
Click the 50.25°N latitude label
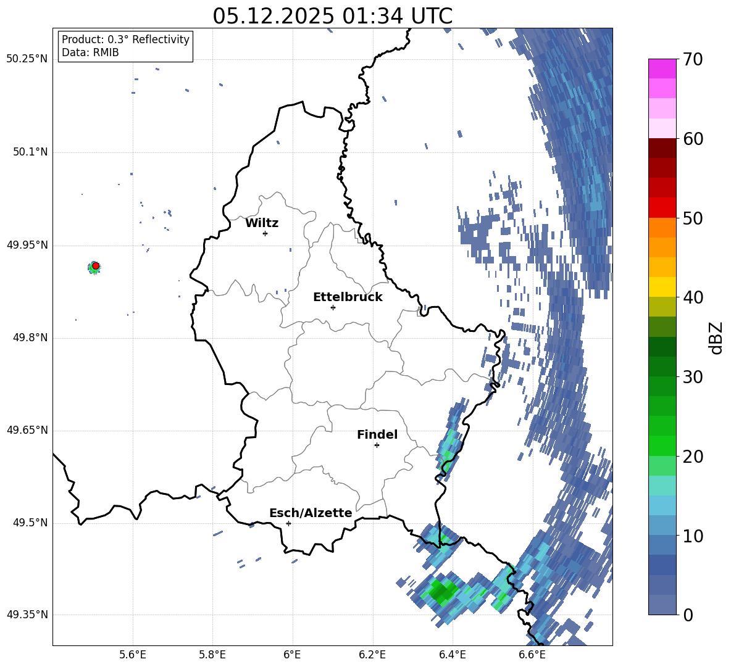click(27, 59)
